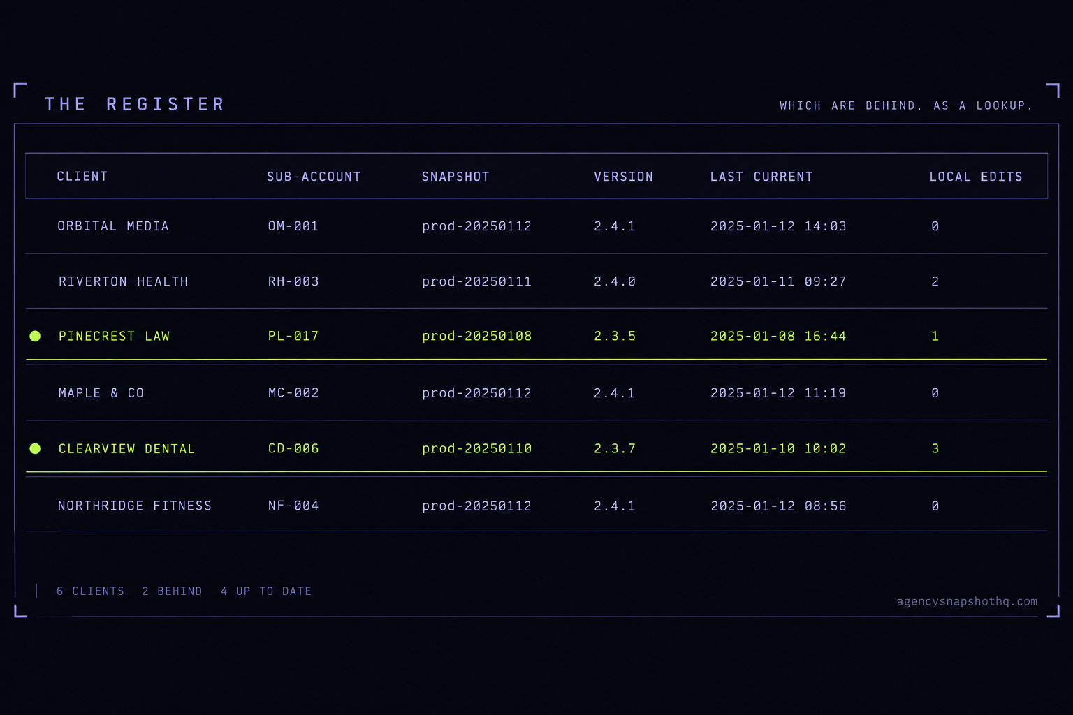The image size is (1073, 715).
Task: Click the CLEARVIEW DENTAL client name
Action: [126, 449]
